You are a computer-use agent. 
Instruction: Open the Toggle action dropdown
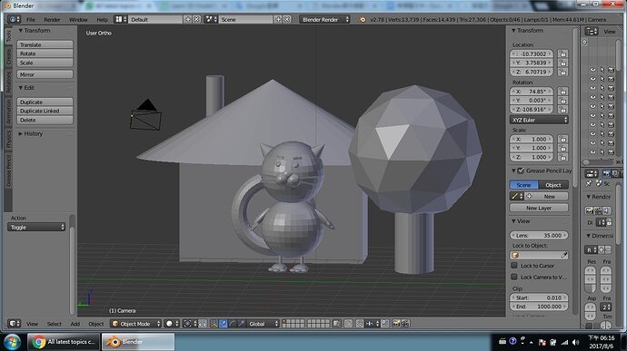[x=36, y=228]
